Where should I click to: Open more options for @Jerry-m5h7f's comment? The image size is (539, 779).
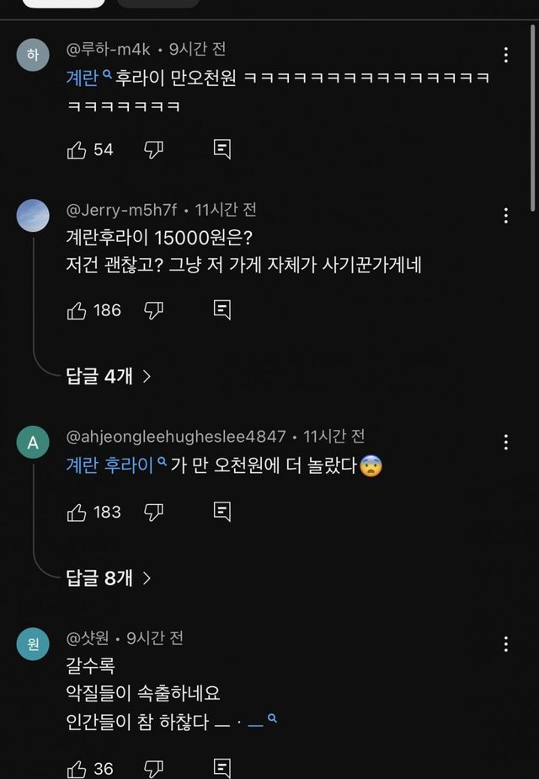click(506, 215)
